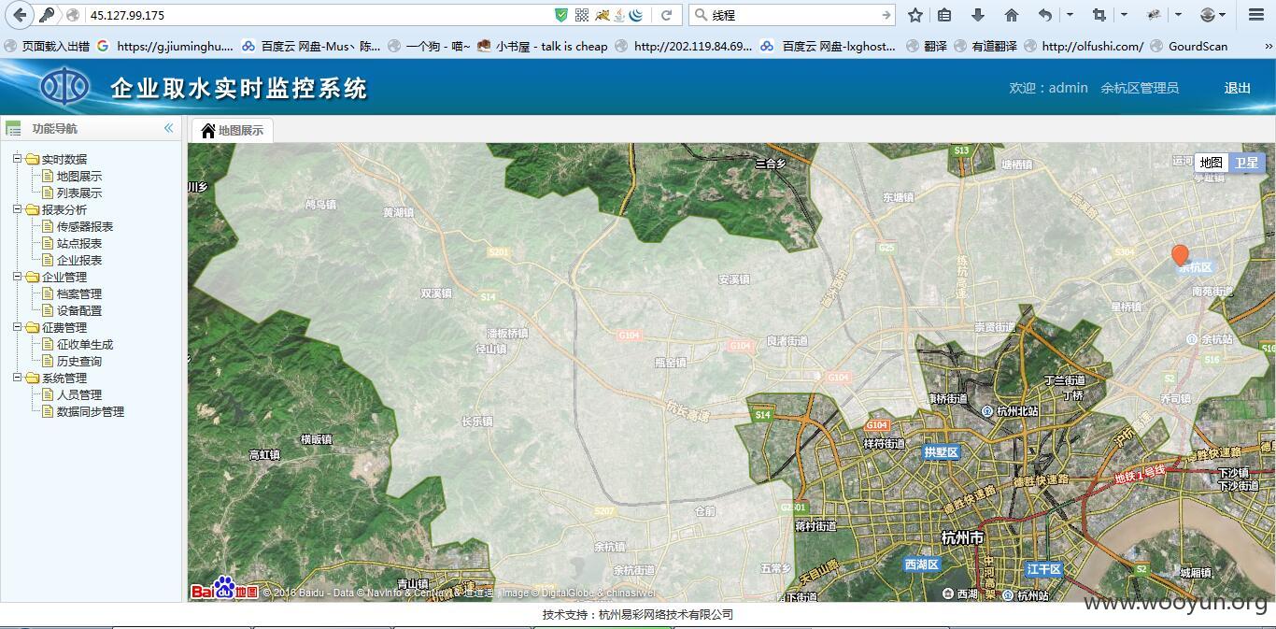Select the 地图展示 tab
Screen dimensions: 1276x629
click(233, 131)
